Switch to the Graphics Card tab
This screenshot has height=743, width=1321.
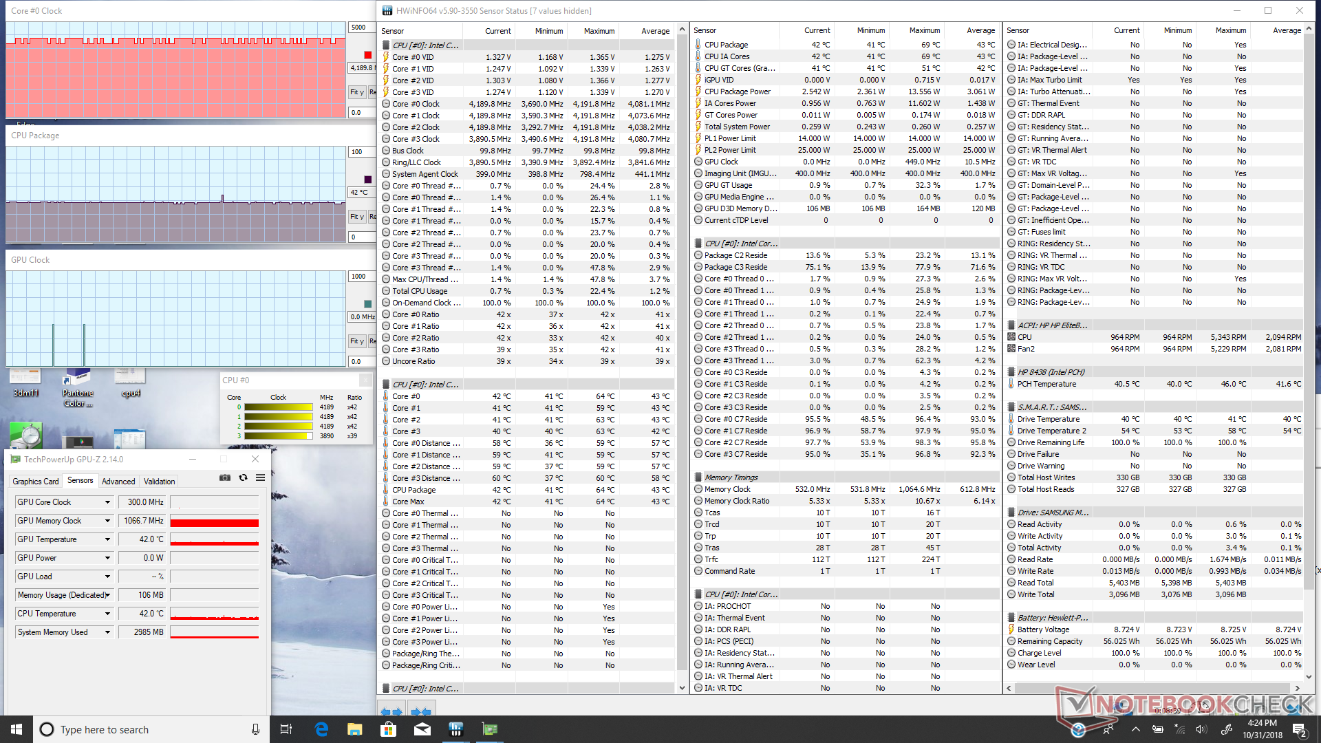coord(35,482)
